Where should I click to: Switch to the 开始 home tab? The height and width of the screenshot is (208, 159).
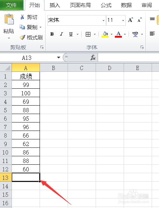click(35, 5)
